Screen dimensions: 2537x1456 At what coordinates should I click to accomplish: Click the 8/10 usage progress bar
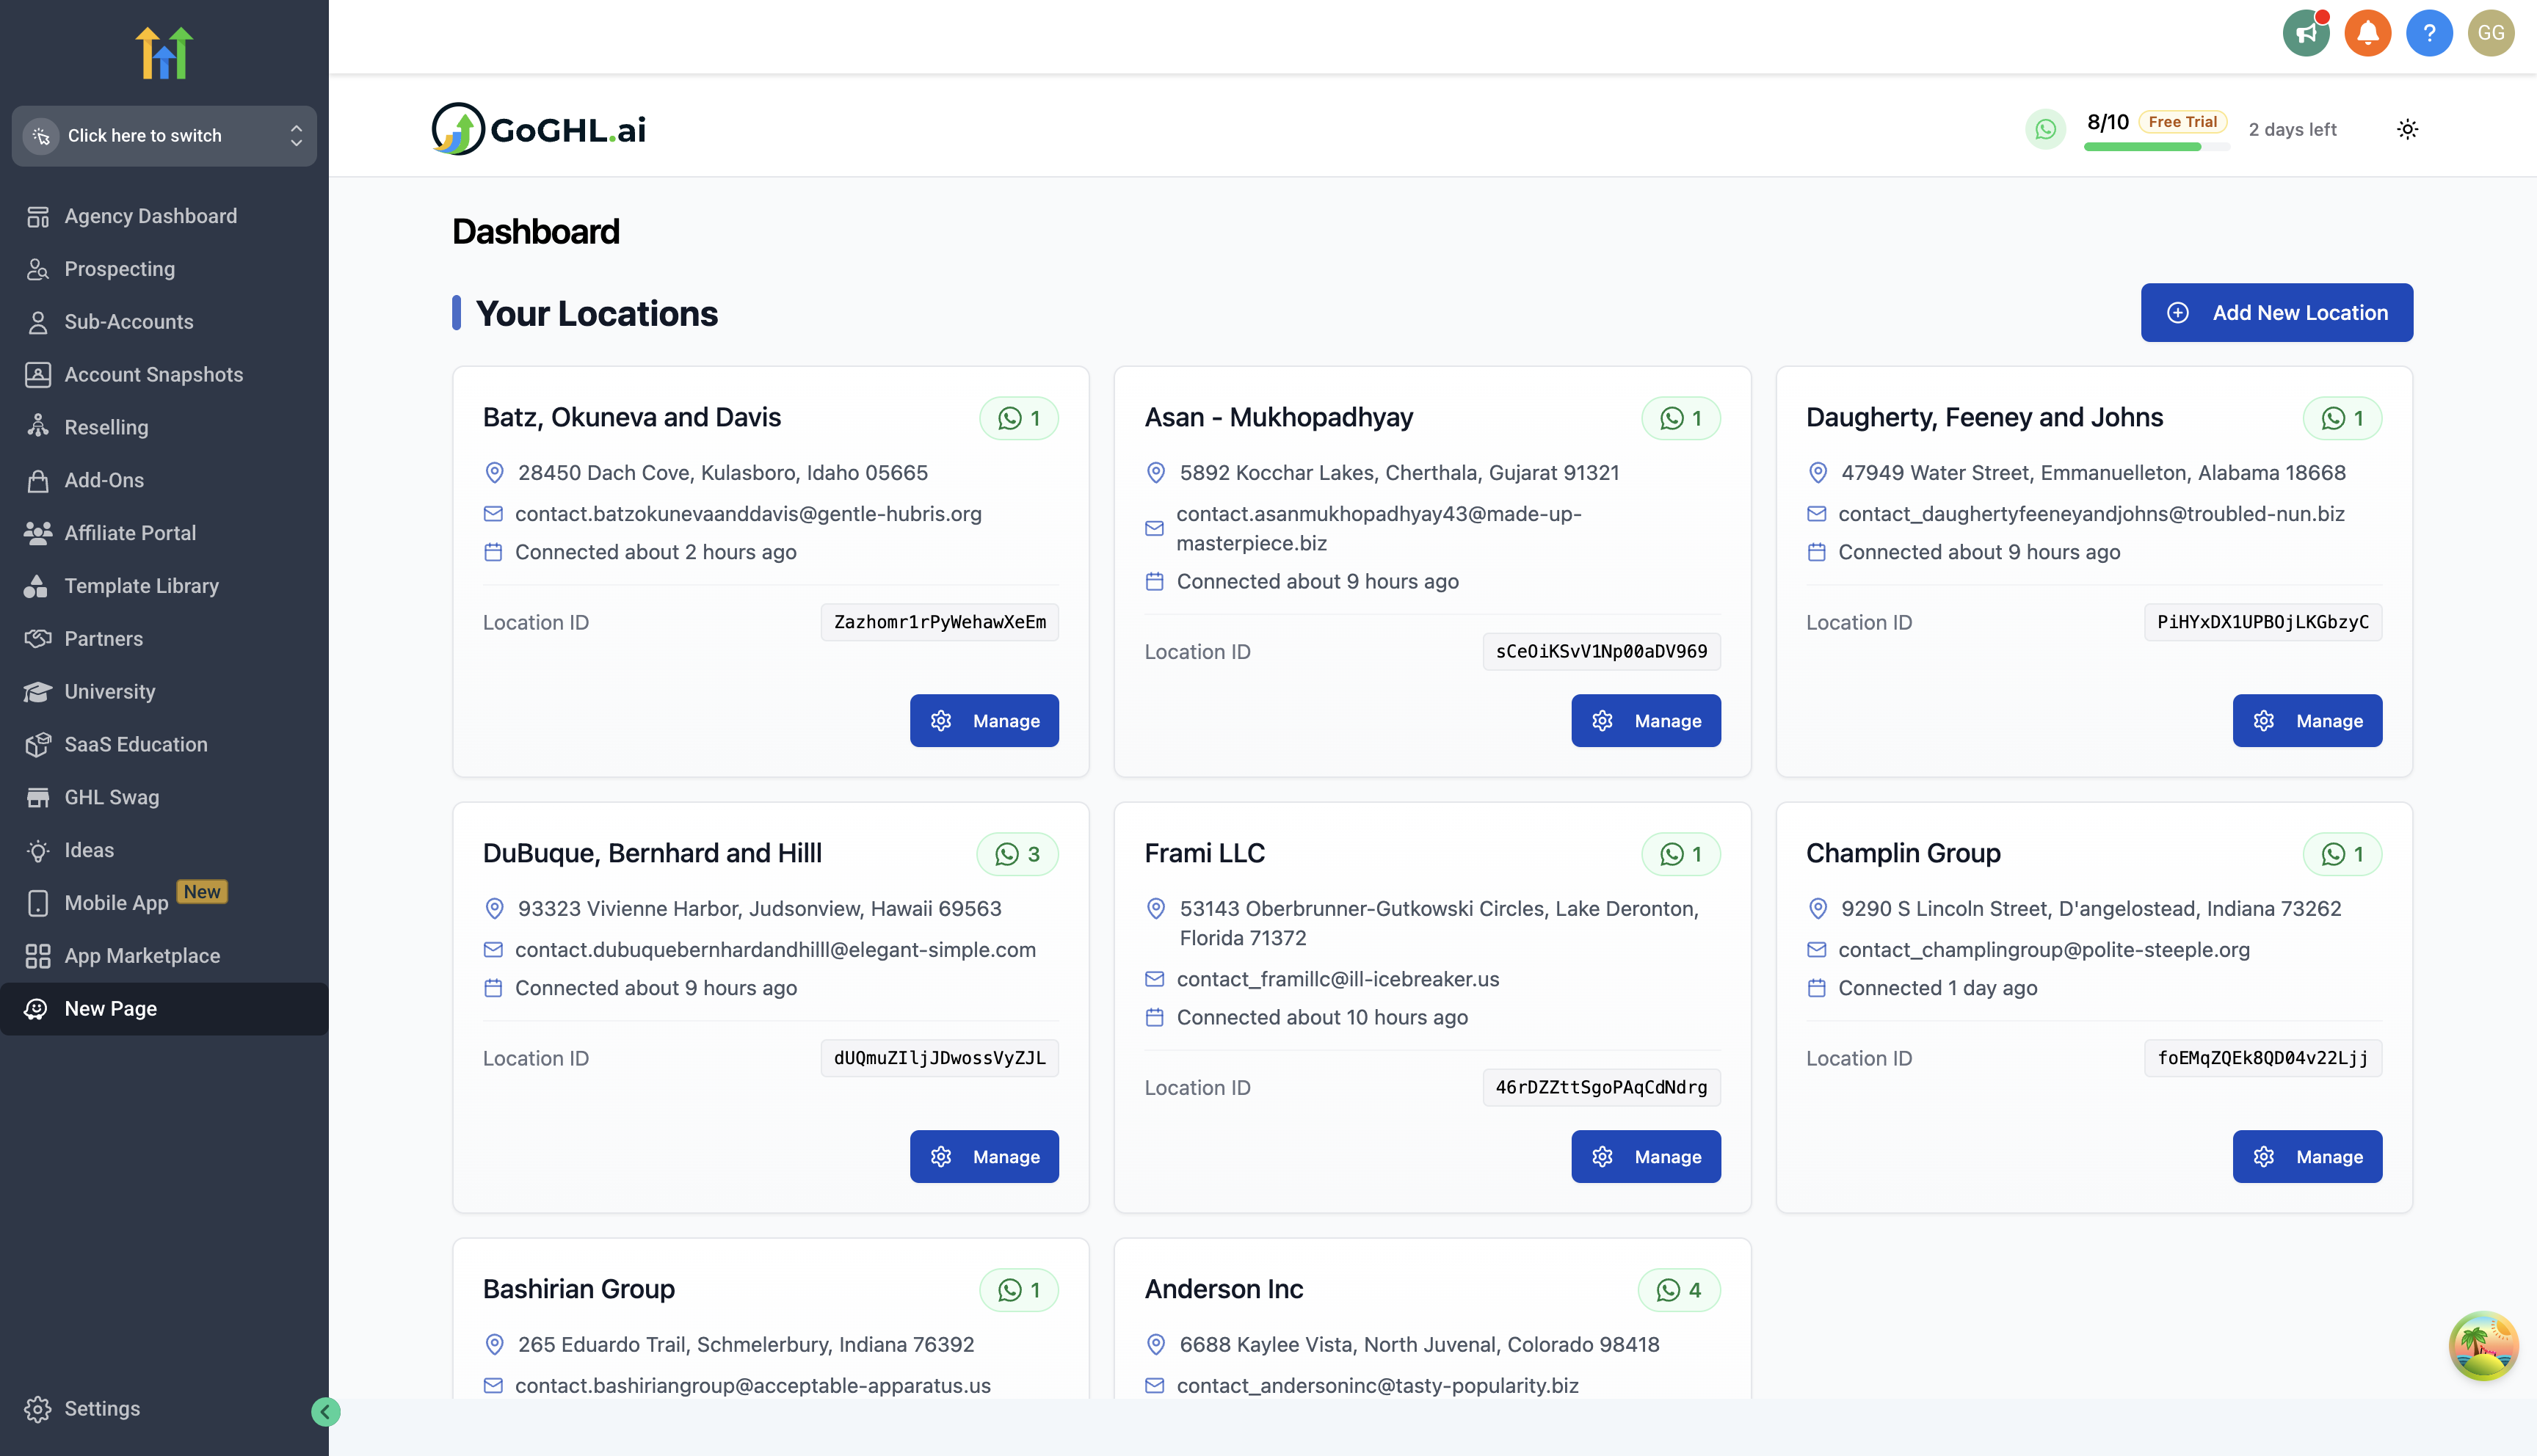pos(2156,147)
